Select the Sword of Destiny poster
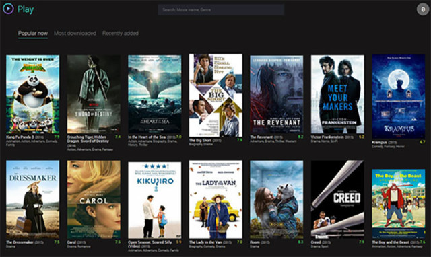This screenshot has width=431, height=257. coord(94,94)
